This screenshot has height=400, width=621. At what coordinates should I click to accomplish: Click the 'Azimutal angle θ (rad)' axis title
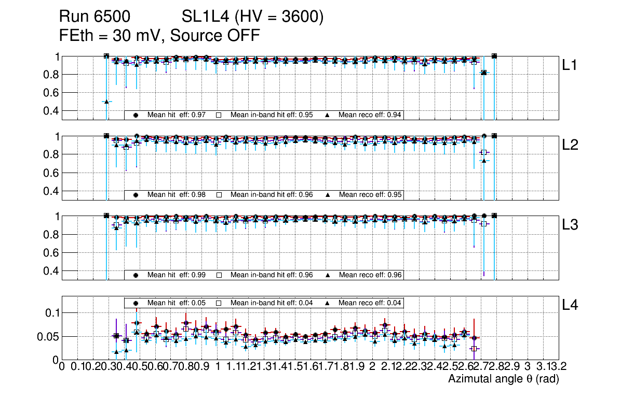(503, 379)
